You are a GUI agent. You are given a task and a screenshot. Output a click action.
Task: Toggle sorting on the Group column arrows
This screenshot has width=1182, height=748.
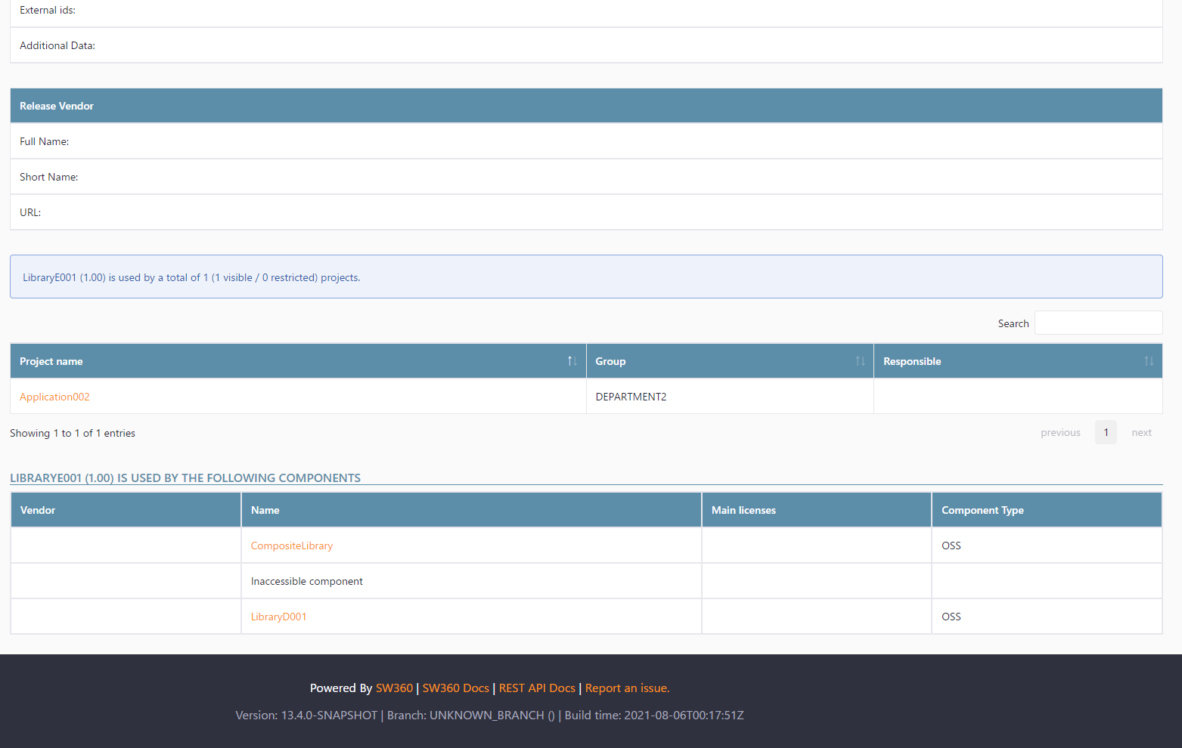click(x=860, y=361)
